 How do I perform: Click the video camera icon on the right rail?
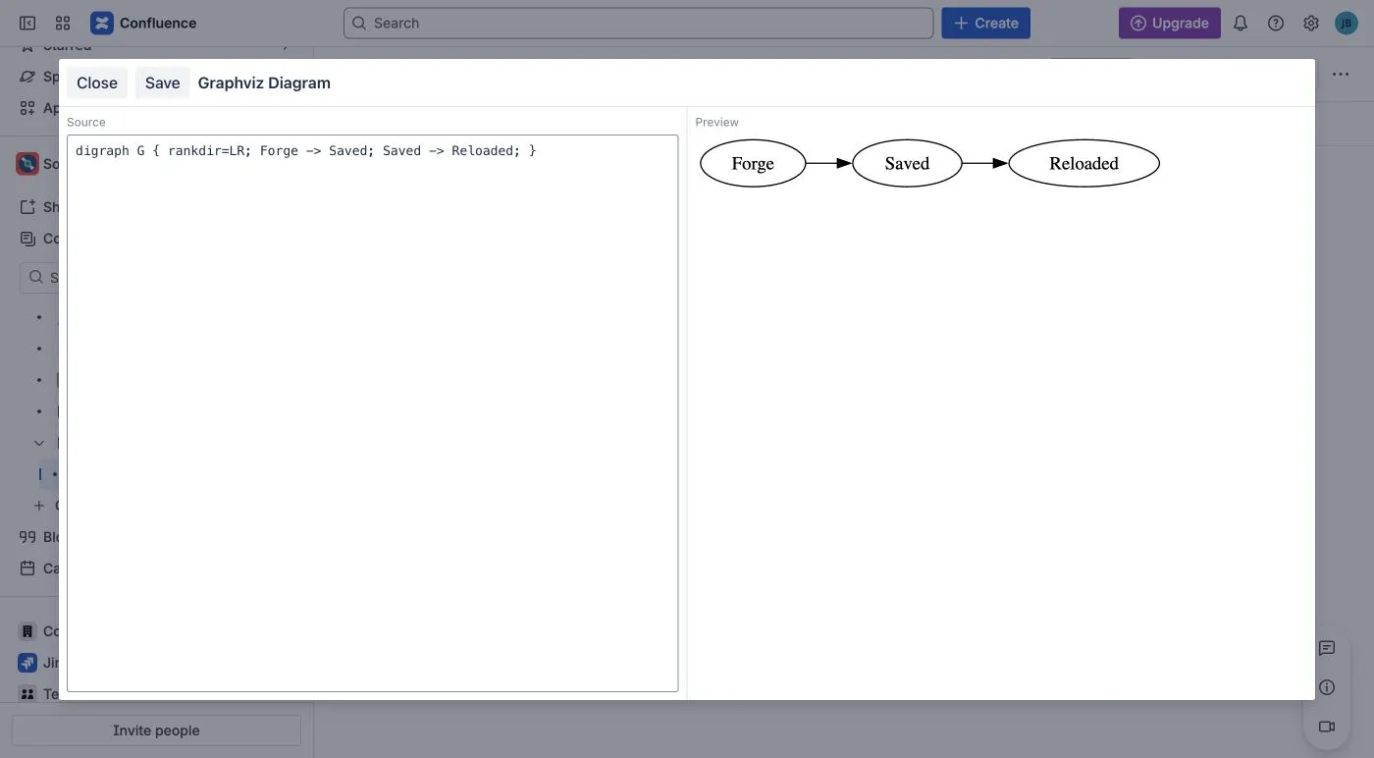(x=1327, y=727)
